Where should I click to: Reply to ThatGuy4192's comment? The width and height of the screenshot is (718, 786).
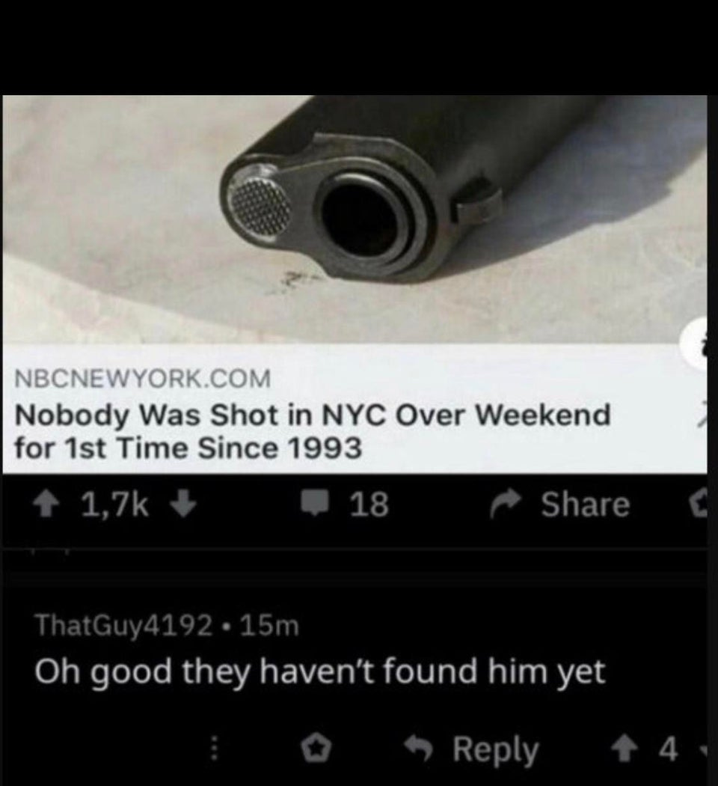472,750
